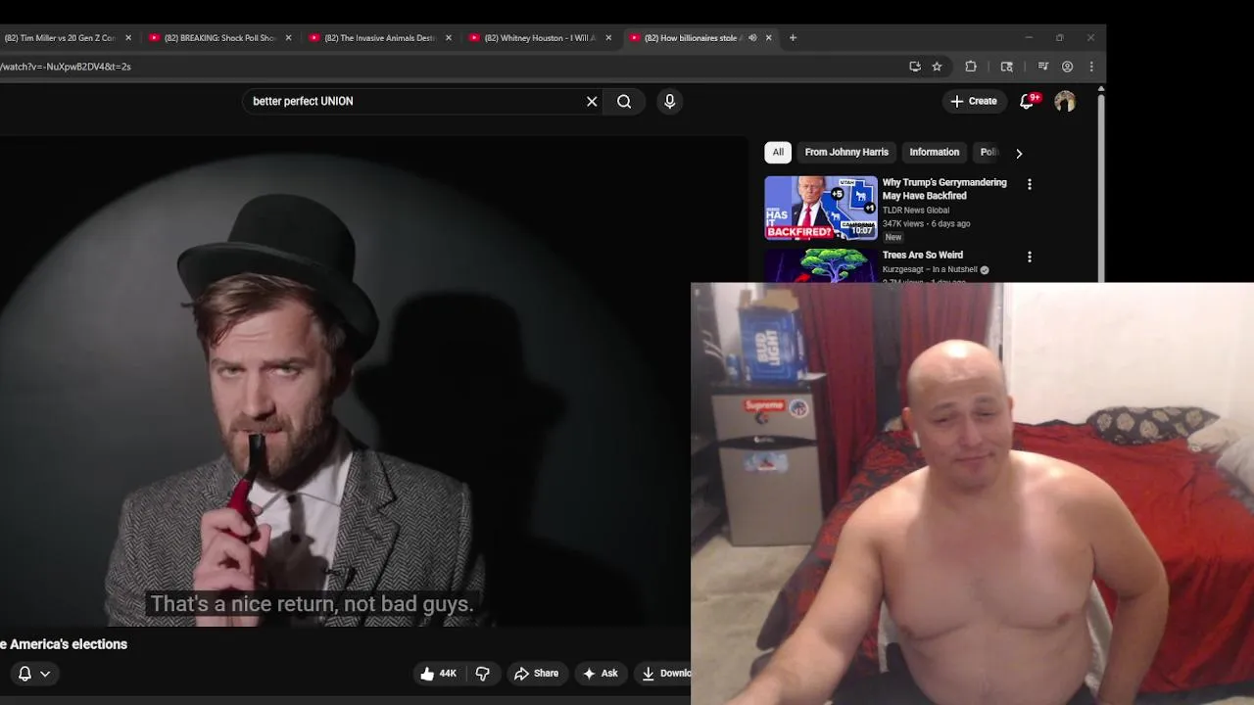Open the browser three-dot menu
The height and width of the screenshot is (705, 1254).
pyautogui.click(x=1091, y=67)
